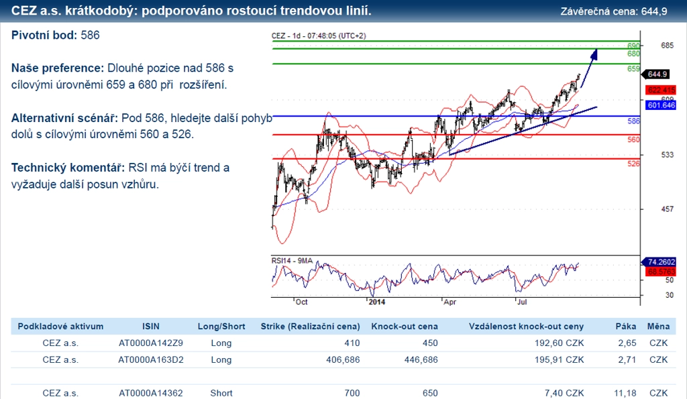Image resolution: width=687 pixels, height=399 pixels.
Task: Click the knock-out price 650
Action: tap(430, 393)
